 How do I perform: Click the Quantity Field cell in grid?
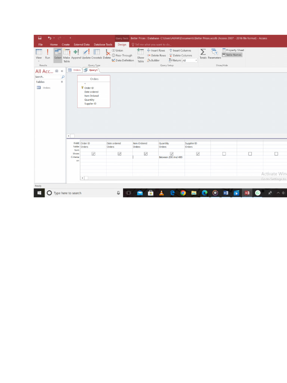click(172, 143)
